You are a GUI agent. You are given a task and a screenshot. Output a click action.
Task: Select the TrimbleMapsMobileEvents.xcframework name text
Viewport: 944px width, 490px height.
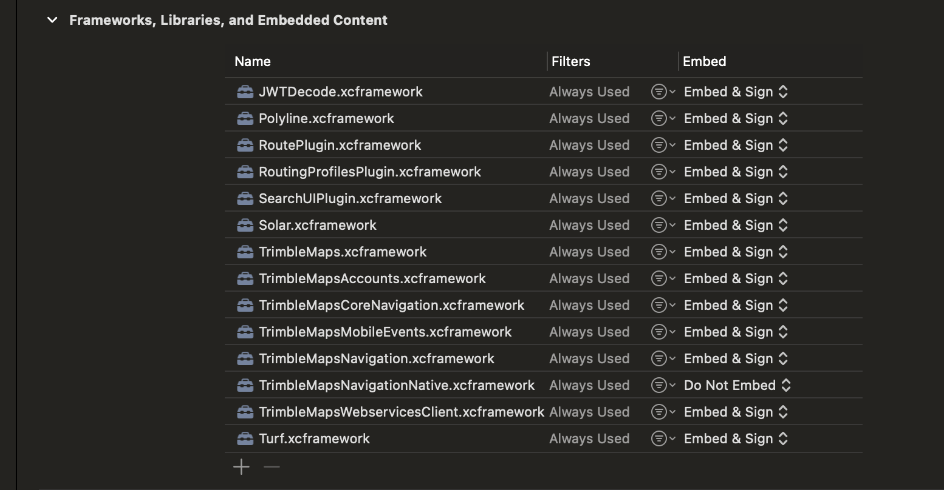[385, 332]
